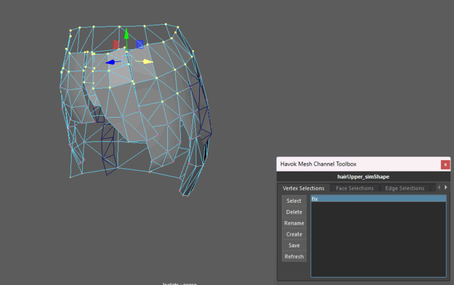Click the blue square plane handle
The height and width of the screenshot is (285, 454).
[140, 44]
